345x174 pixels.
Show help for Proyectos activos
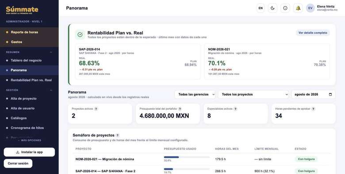click(96, 109)
